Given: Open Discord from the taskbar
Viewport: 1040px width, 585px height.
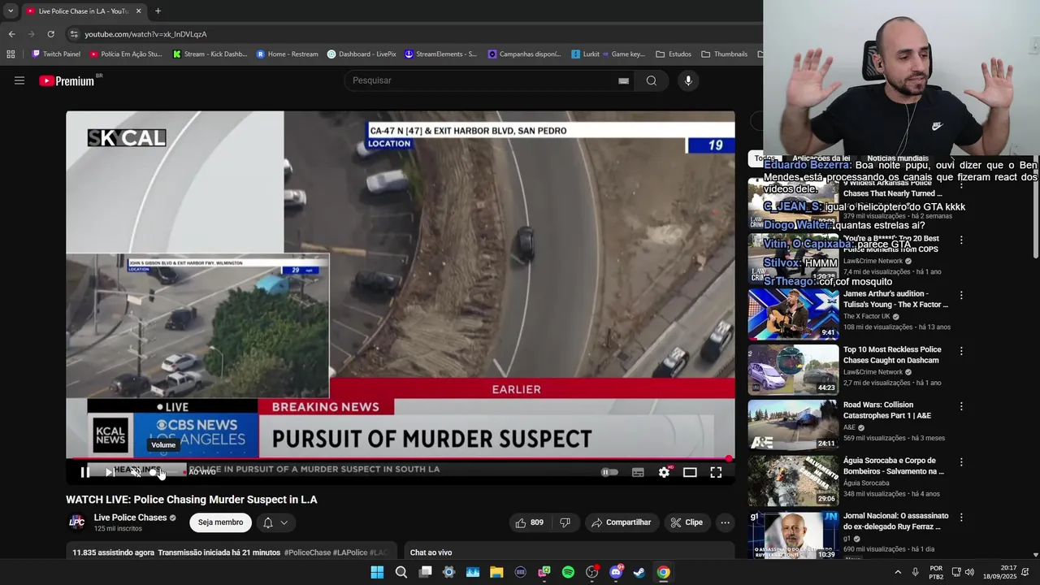Looking at the screenshot, I should coord(616,572).
